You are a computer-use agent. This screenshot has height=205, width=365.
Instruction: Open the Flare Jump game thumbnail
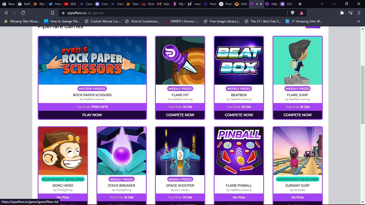(x=298, y=61)
